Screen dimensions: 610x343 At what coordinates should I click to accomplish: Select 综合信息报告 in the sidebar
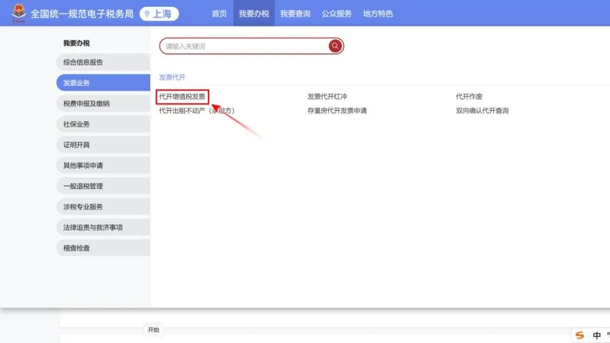tap(103, 62)
